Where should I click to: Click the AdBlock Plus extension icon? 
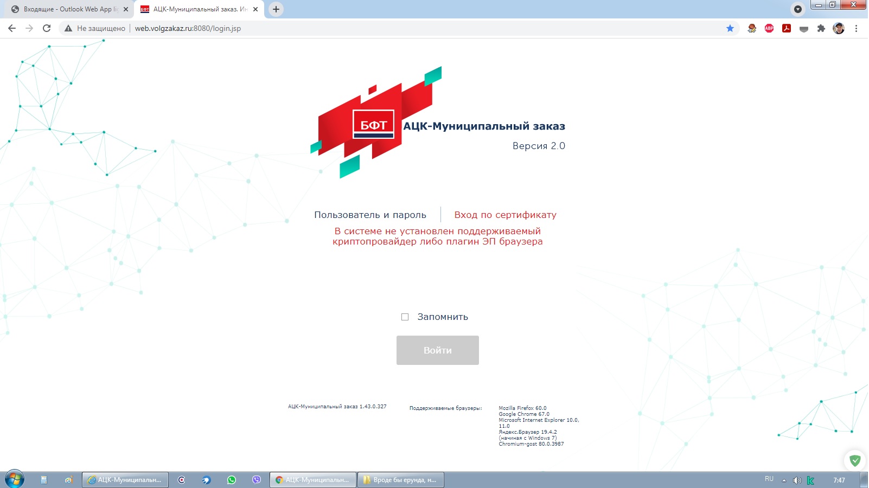[769, 28]
